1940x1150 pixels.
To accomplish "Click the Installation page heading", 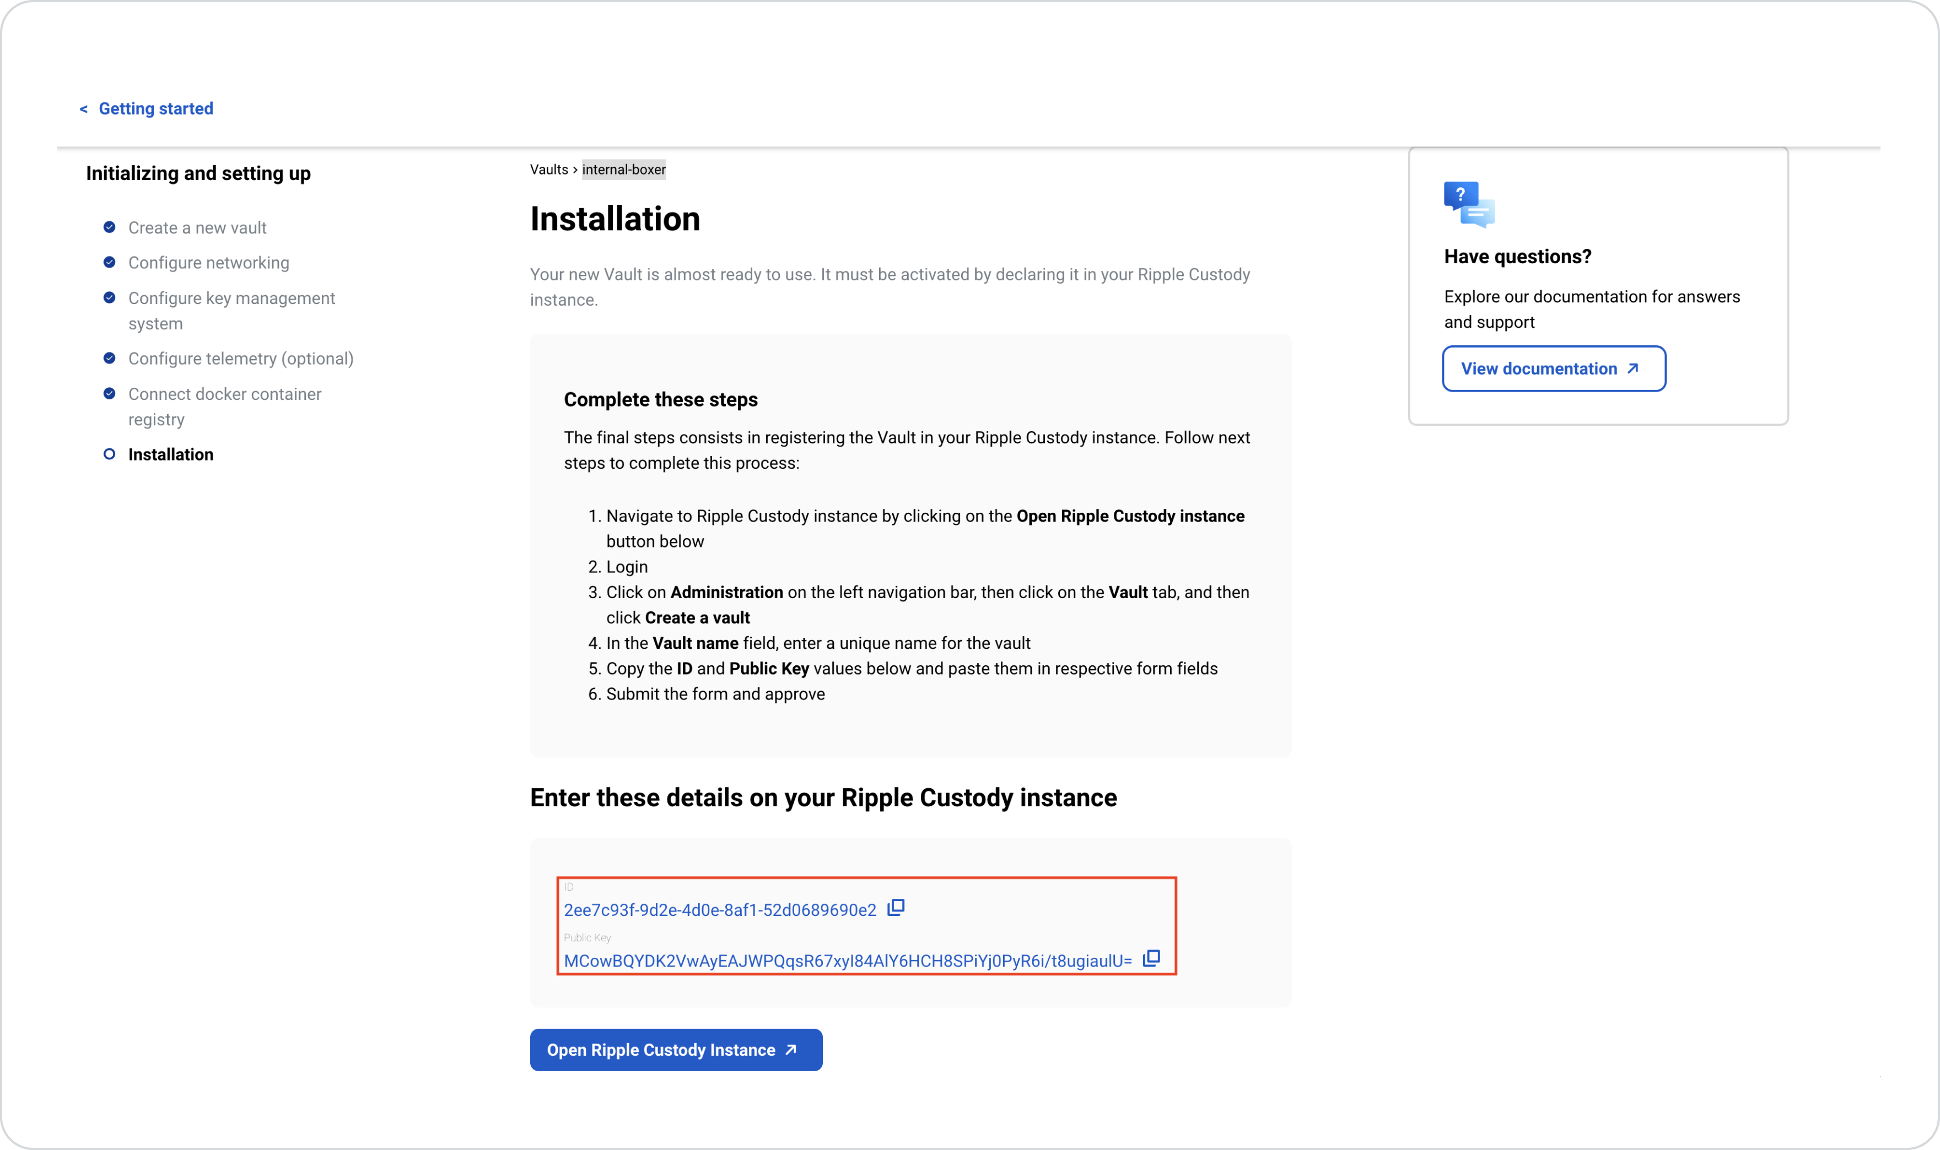I will [615, 219].
